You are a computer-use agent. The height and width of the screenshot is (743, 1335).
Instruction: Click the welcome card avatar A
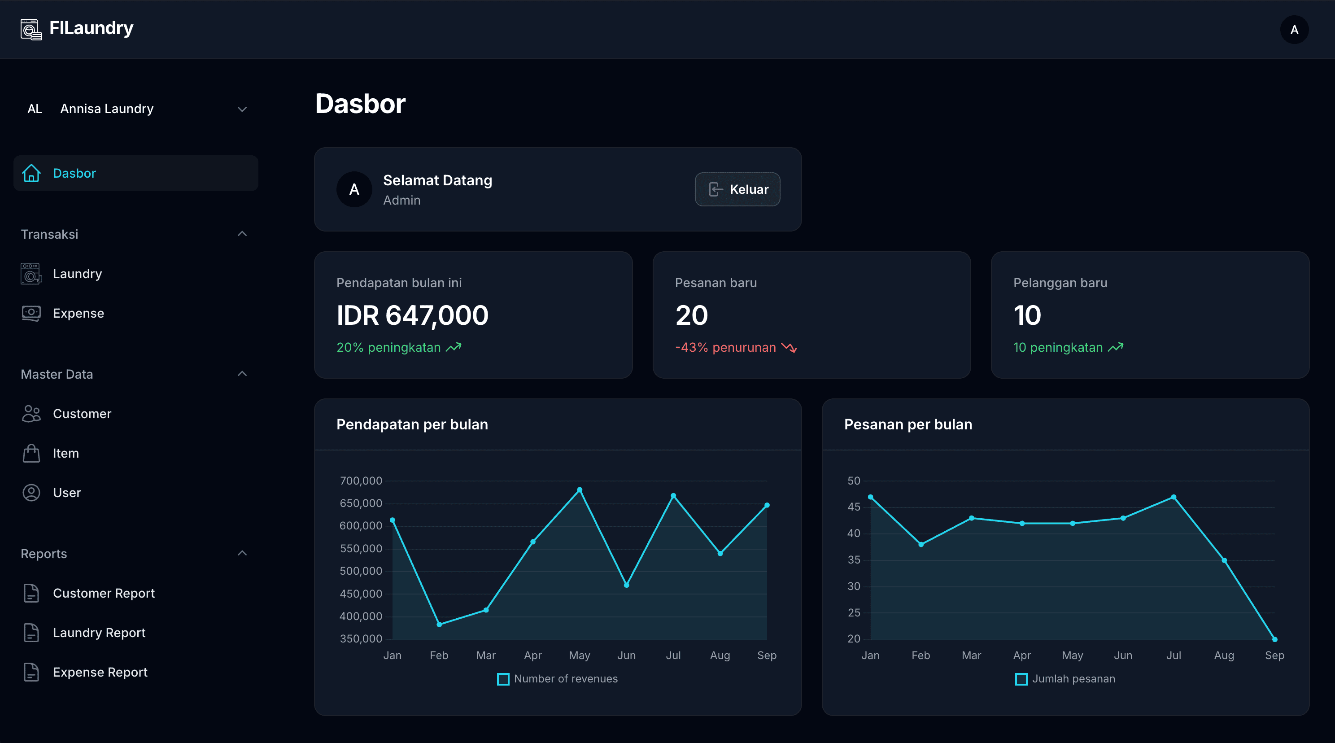point(354,189)
